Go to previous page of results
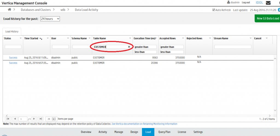The width and height of the screenshot is (280, 136). [15, 119]
